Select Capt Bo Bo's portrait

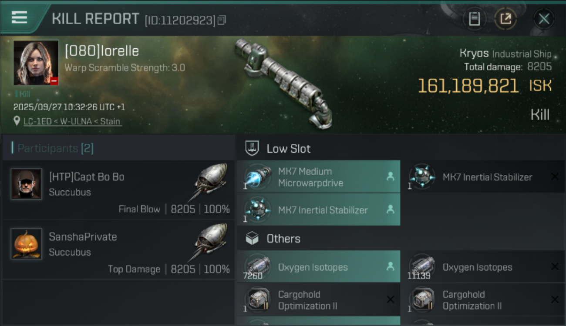pos(26,184)
